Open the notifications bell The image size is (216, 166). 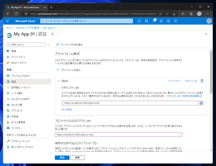point(154,21)
